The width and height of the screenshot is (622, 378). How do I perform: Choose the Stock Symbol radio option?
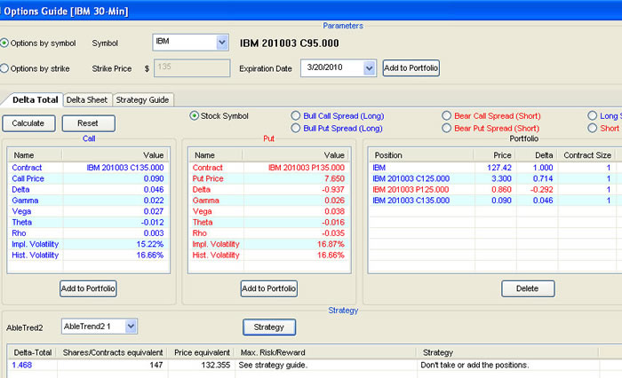tap(195, 115)
